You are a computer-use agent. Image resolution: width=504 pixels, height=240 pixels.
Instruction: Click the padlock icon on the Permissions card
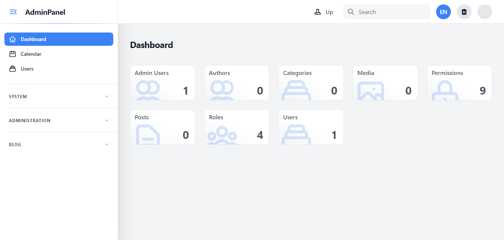pyautogui.click(x=444, y=92)
